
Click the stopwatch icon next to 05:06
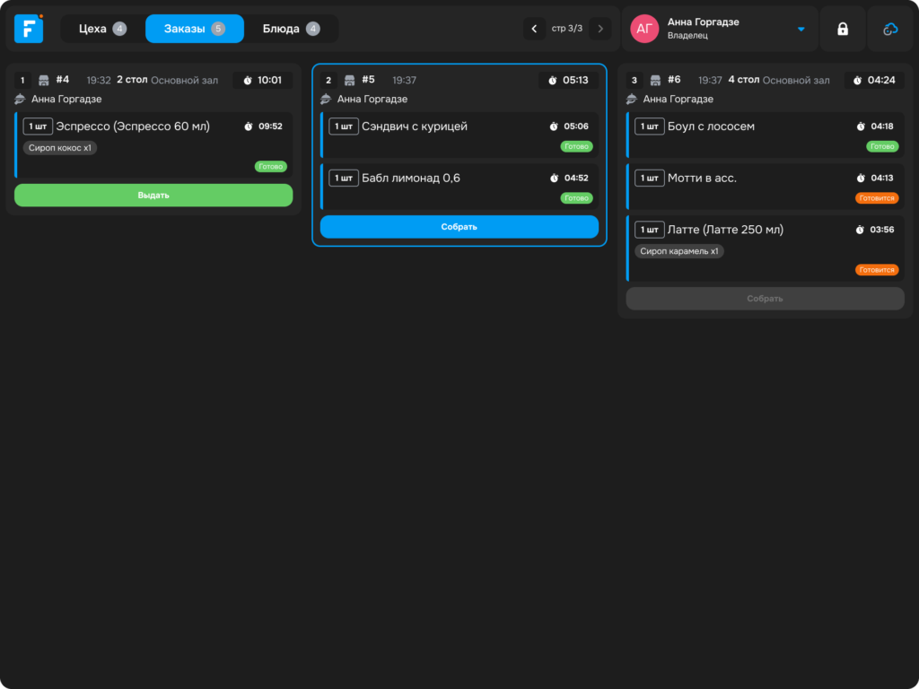[554, 126]
